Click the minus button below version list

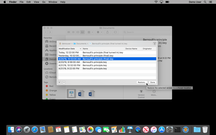click(64, 82)
